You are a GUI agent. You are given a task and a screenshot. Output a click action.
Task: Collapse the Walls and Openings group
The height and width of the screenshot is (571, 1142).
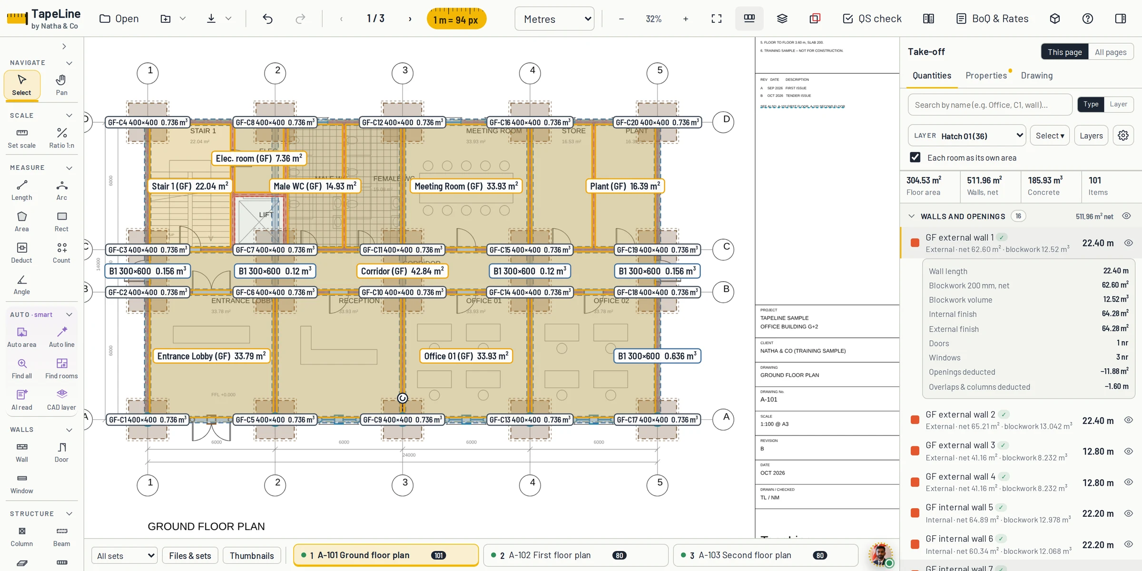pyautogui.click(x=911, y=216)
